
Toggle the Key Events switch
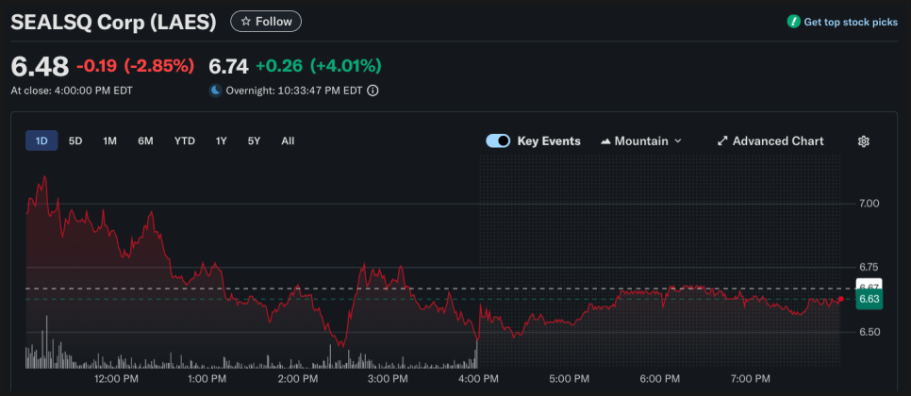(x=498, y=141)
